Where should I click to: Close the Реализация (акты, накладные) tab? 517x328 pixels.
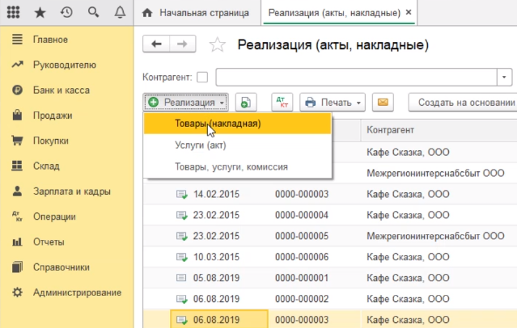(408, 13)
